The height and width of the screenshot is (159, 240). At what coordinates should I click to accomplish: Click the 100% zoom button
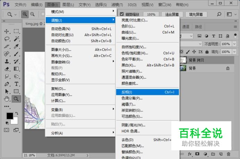(x=151, y=14)
